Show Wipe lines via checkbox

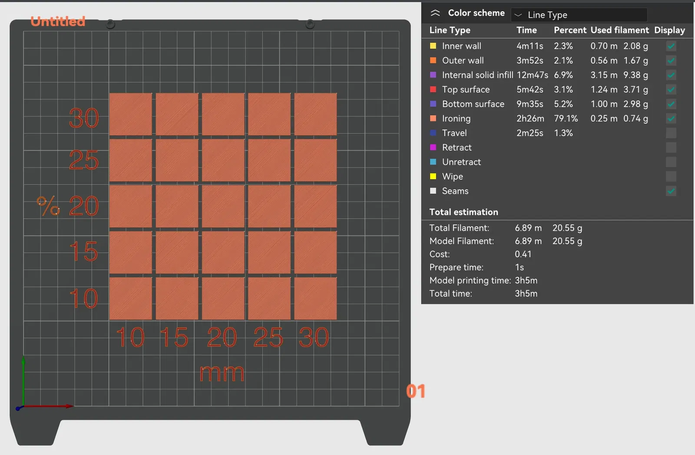click(671, 177)
